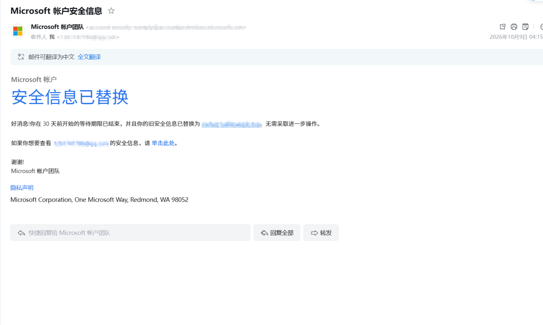
Task: Click the date 2026年10月9日 04:15
Action: click(516, 37)
